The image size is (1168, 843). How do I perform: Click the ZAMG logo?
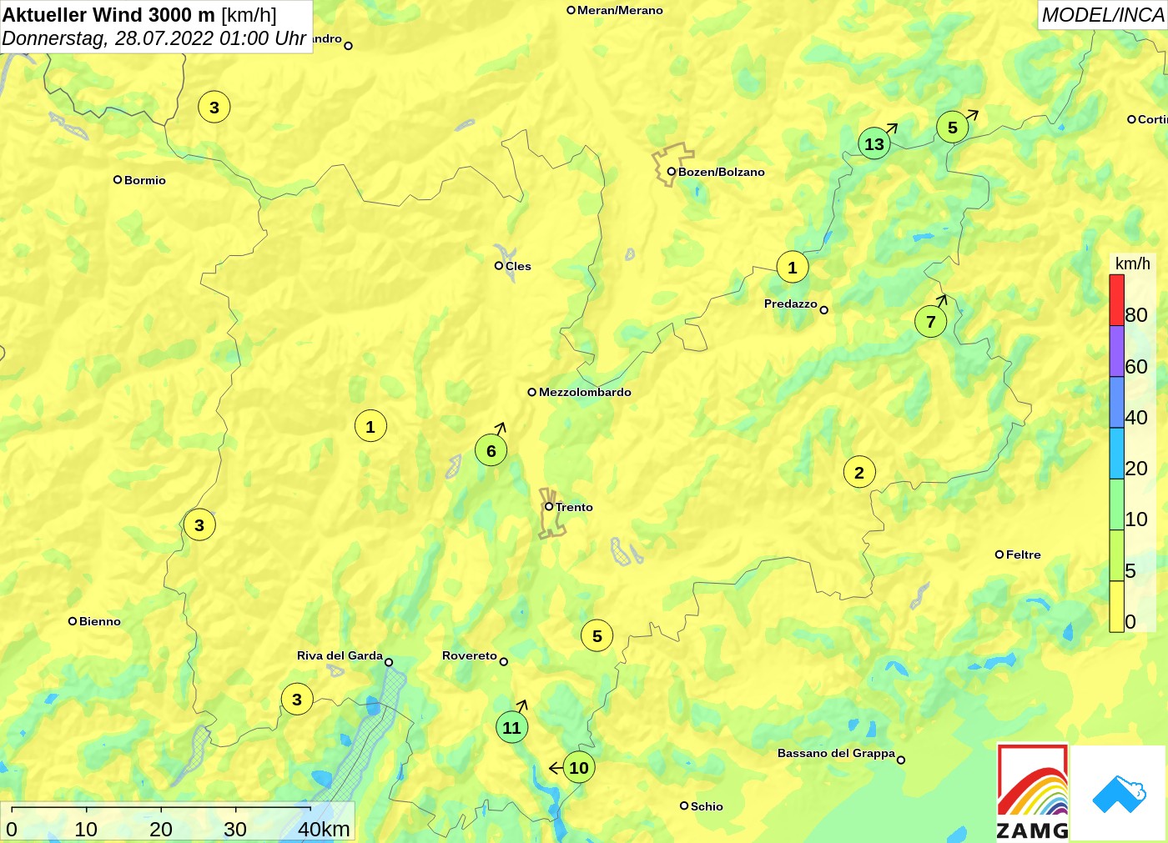[1033, 792]
